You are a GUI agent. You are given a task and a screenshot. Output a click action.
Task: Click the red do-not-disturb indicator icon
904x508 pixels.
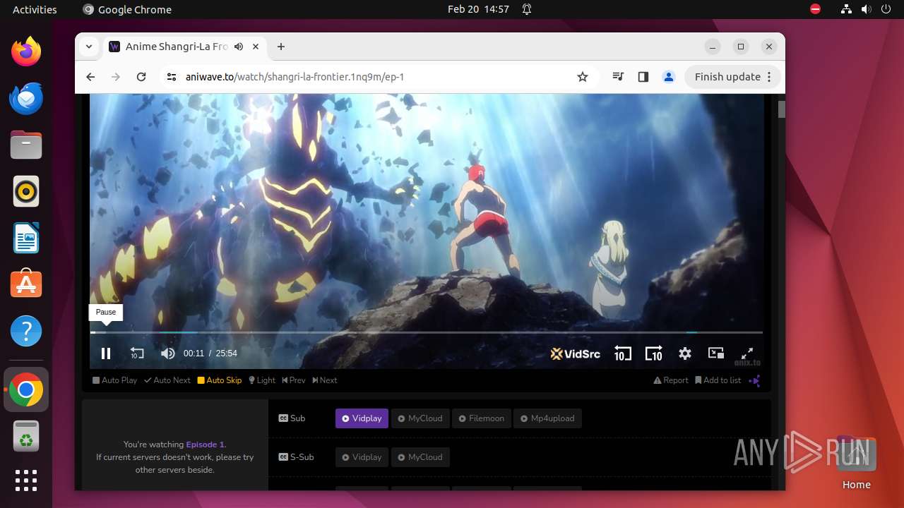(816, 9)
